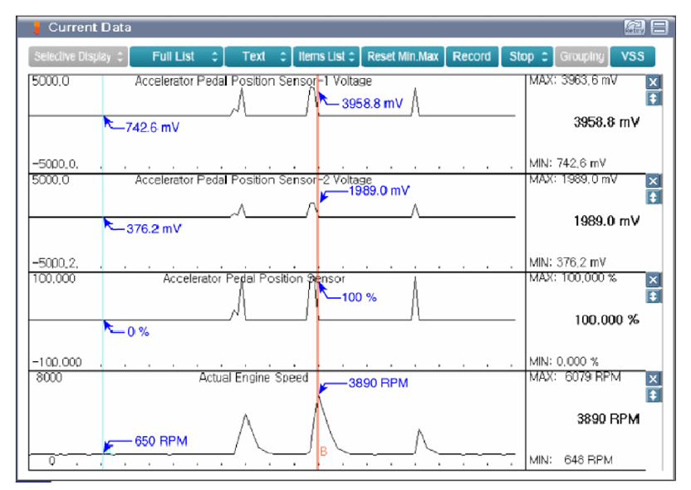Open the Selective Display dropdown

(77, 56)
